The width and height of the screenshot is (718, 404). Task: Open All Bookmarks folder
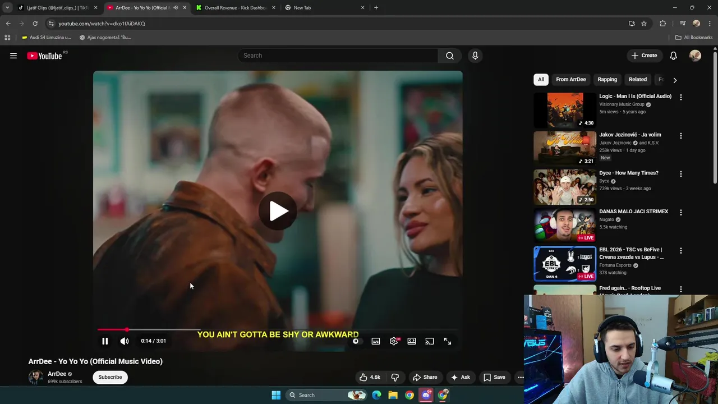[x=694, y=38]
